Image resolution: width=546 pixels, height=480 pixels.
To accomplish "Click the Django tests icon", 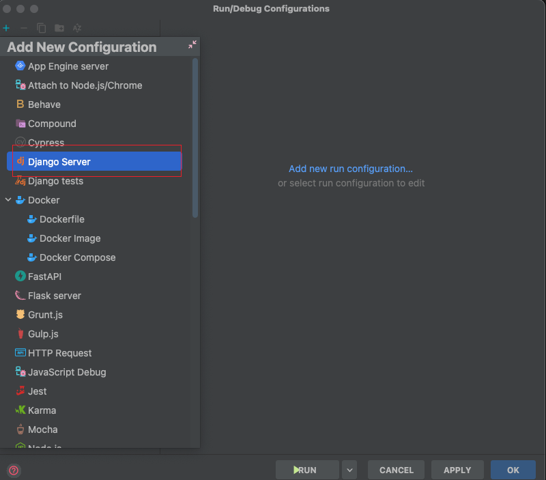I will [x=20, y=180].
